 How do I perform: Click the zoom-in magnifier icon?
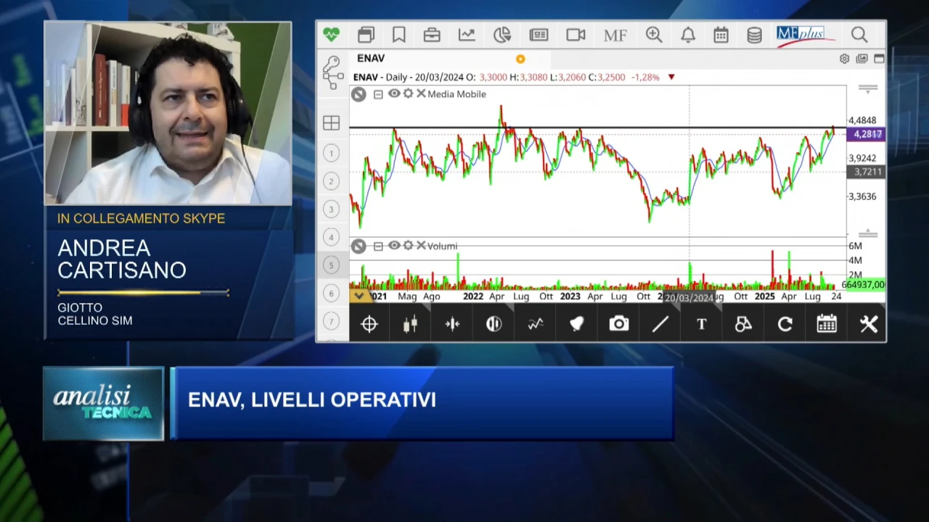click(x=654, y=35)
